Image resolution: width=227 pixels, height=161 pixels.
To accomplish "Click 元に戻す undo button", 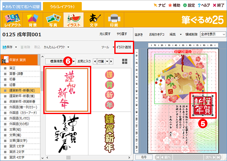I will [x=105, y=34].
